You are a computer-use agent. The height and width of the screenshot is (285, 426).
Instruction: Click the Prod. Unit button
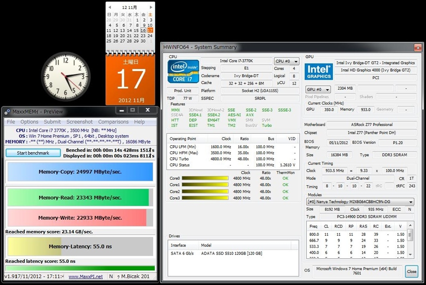click(x=183, y=91)
